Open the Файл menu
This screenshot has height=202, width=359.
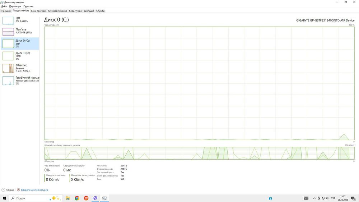(4, 6)
